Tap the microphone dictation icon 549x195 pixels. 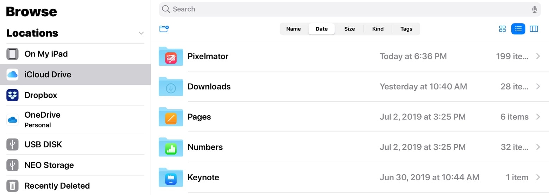[x=535, y=9]
